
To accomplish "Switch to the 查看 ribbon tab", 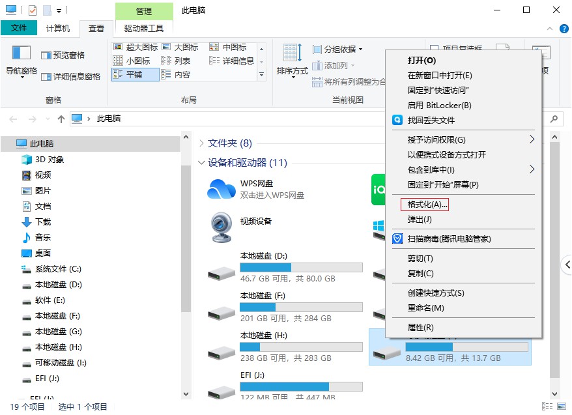I will (96, 28).
